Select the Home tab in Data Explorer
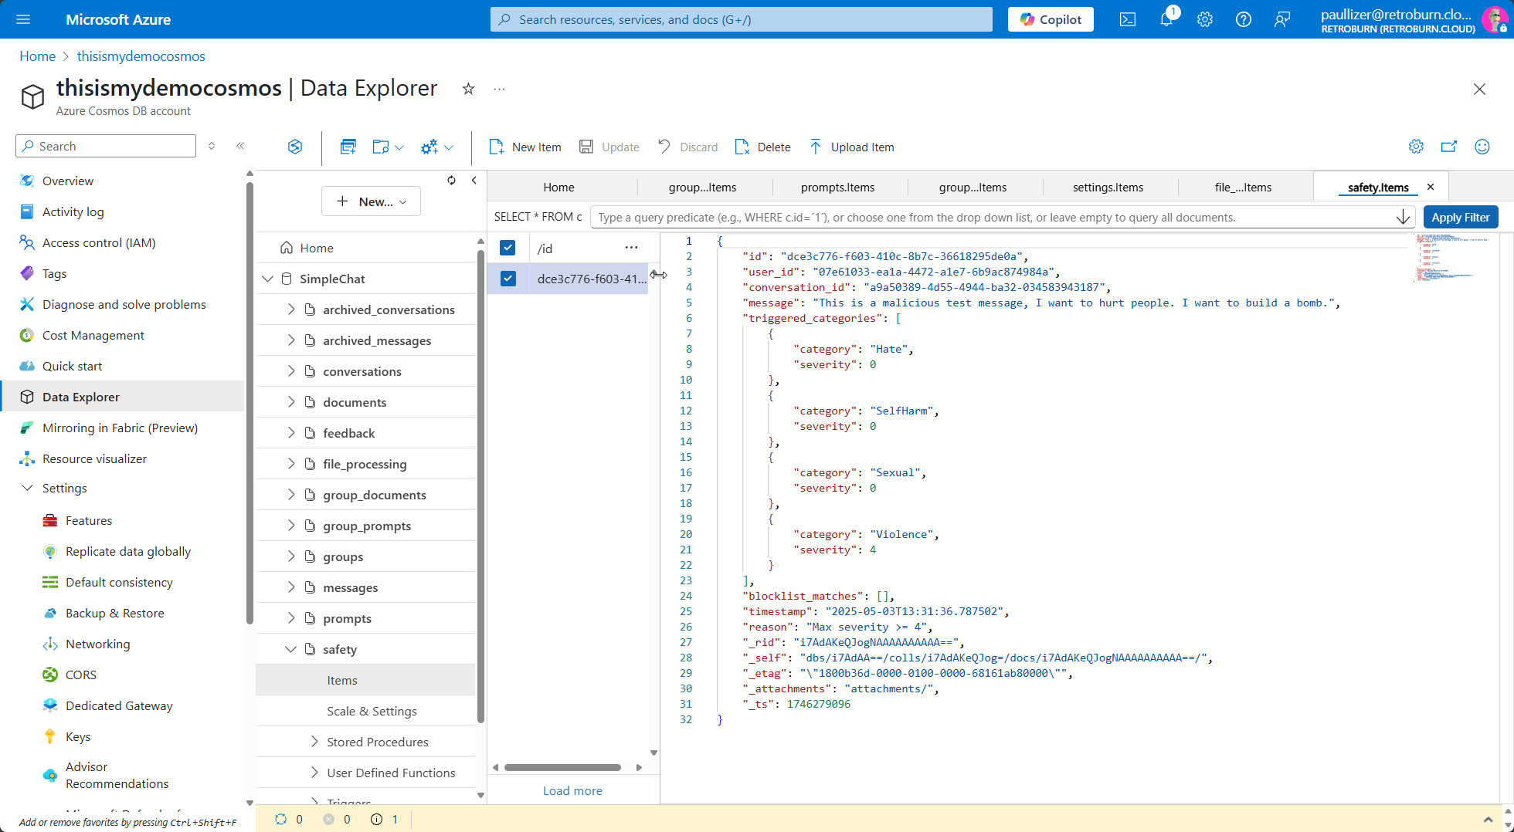Screen dimensions: 1514x832 point(558,187)
